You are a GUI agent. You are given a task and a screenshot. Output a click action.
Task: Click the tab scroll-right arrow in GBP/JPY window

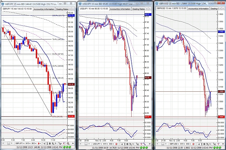point(73,9)
